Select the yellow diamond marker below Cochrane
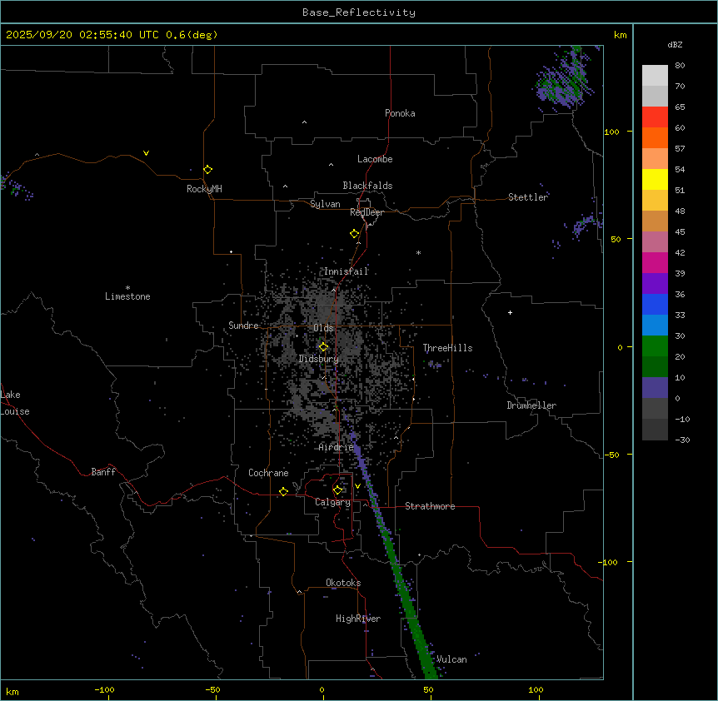The width and height of the screenshot is (718, 701). pos(283,491)
